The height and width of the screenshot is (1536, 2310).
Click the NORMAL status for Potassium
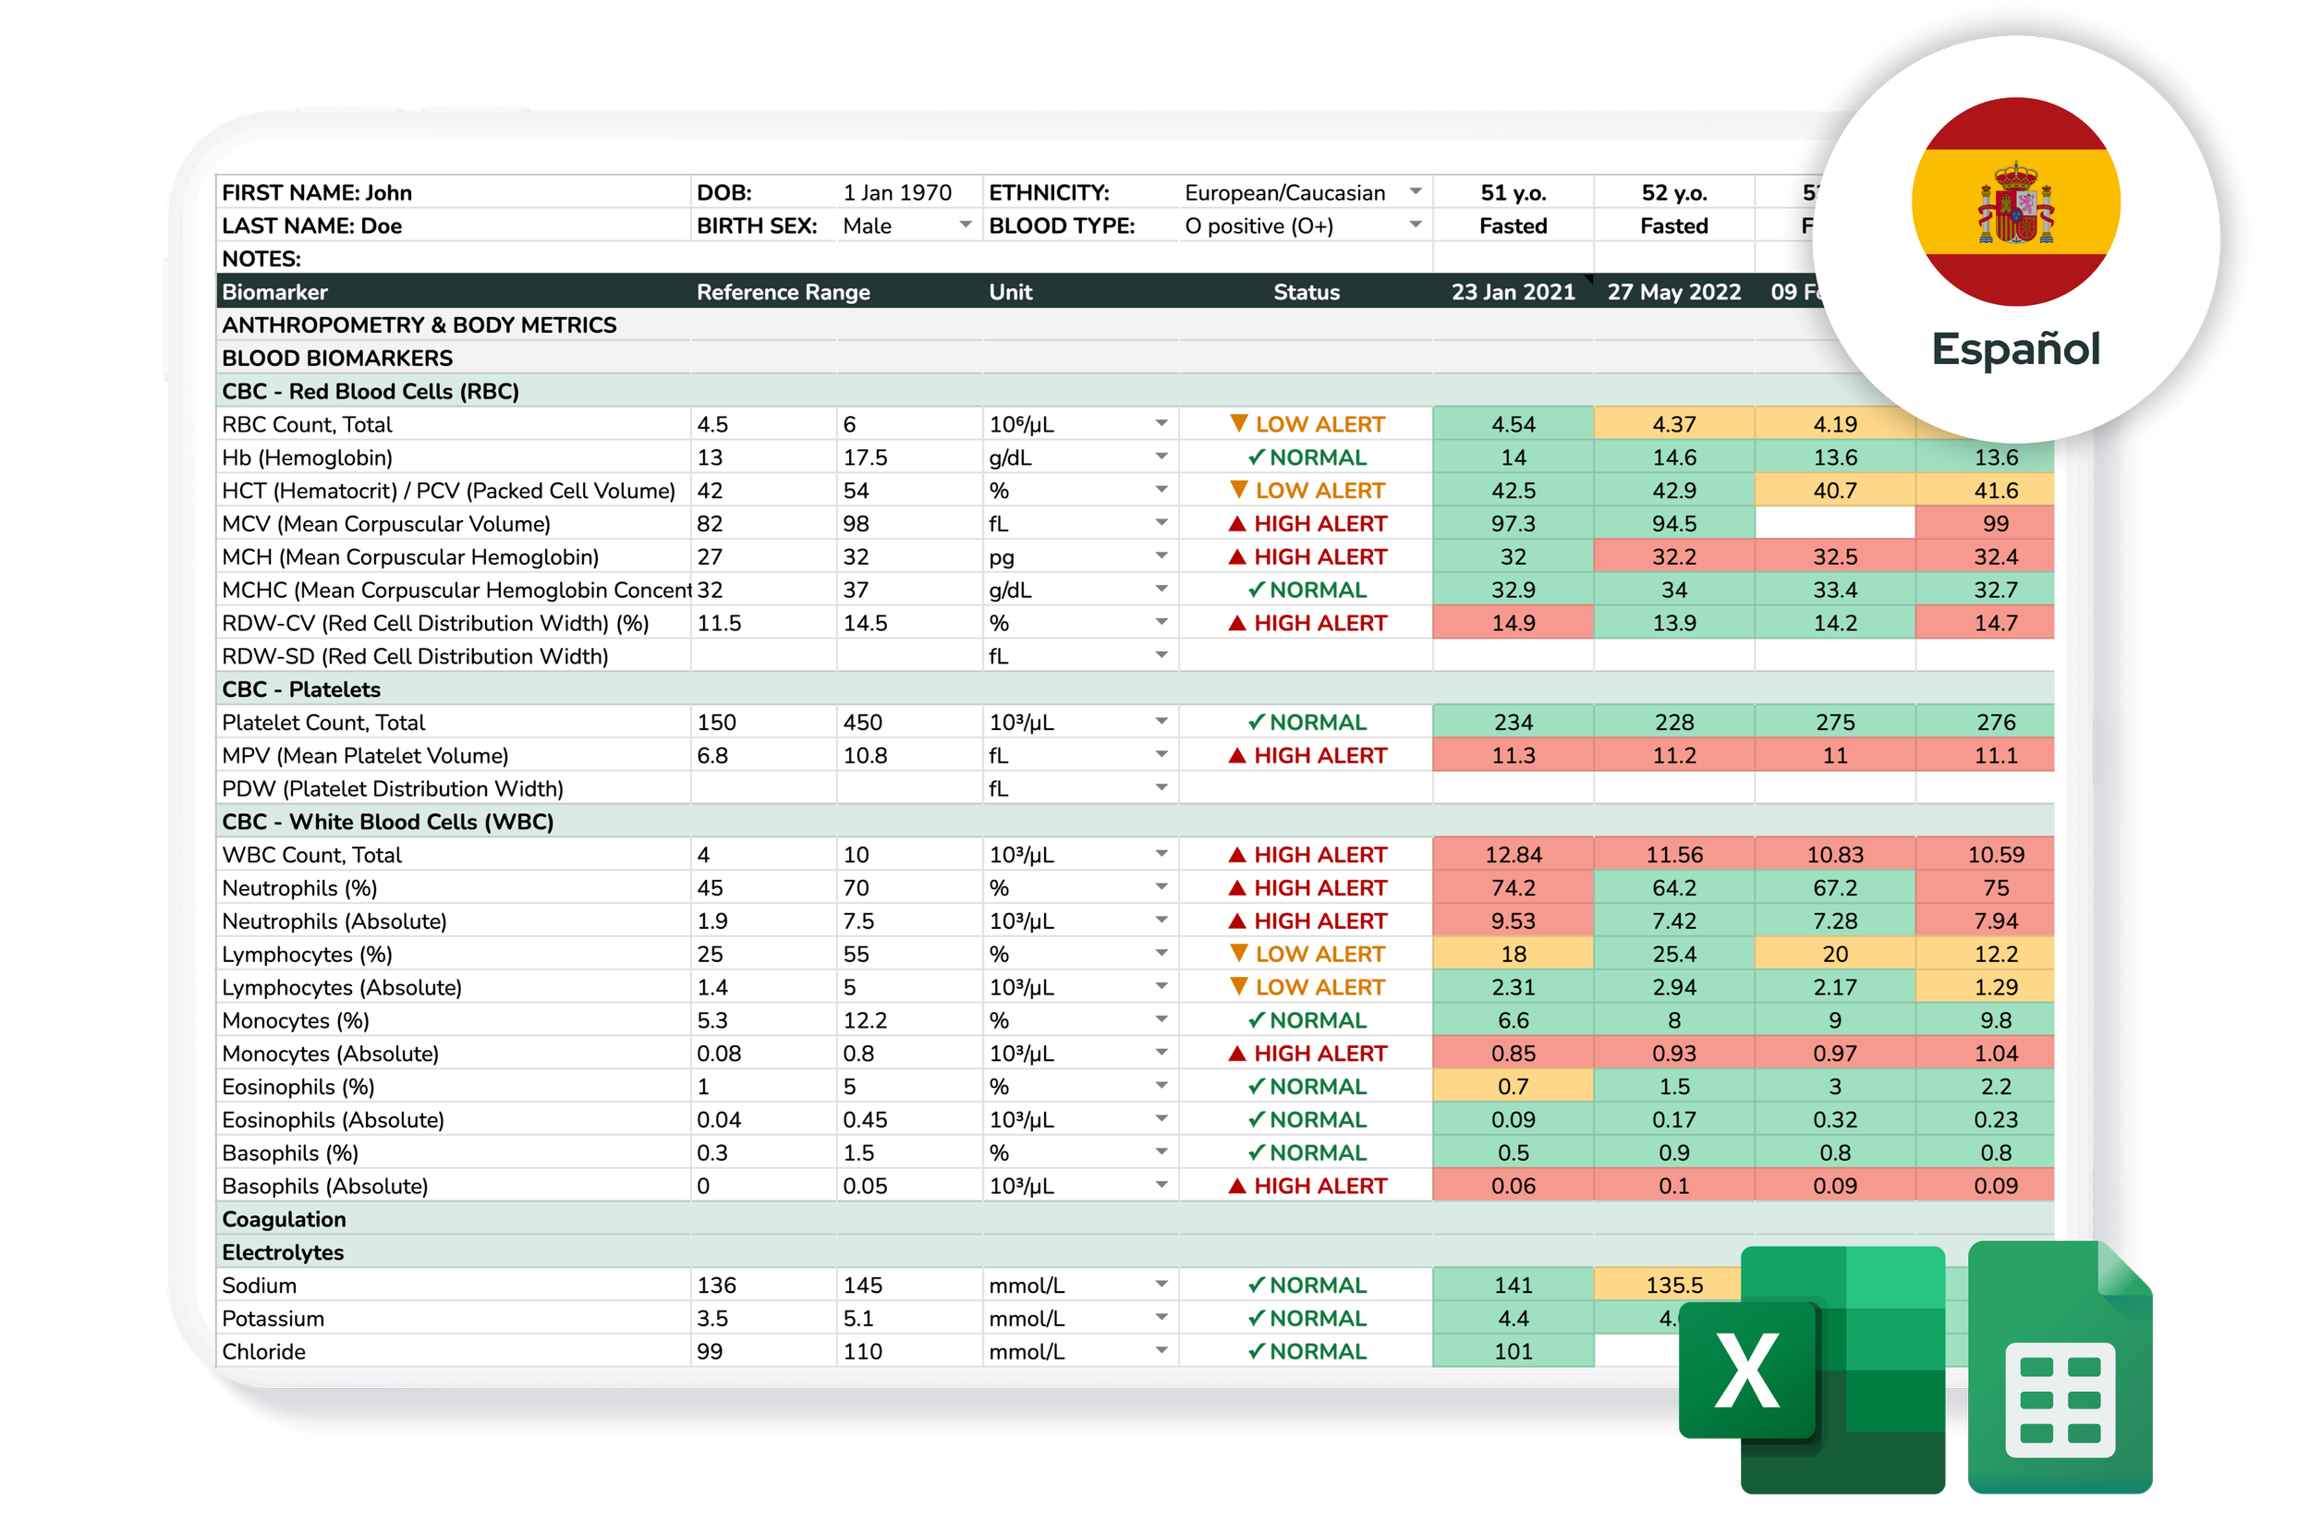pyautogui.click(x=1307, y=1318)
